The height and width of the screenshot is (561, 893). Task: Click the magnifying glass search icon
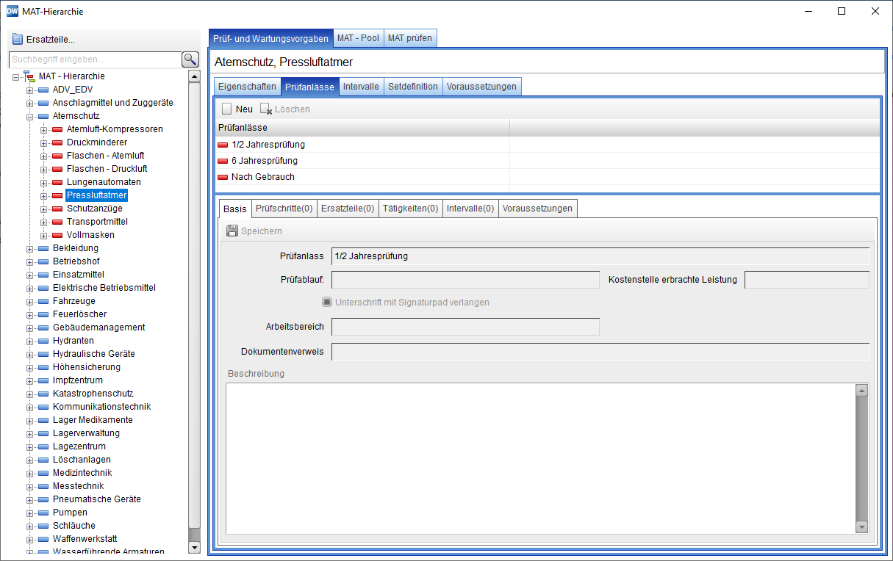pos(190,59)
